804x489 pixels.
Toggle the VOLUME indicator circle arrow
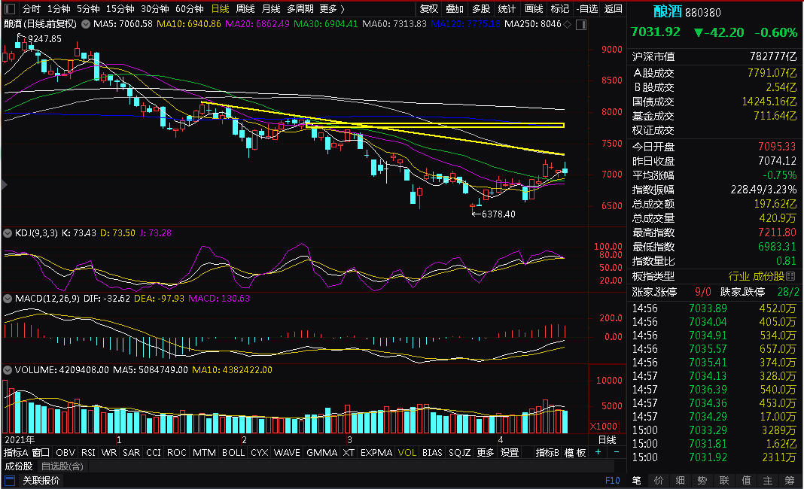8,369
